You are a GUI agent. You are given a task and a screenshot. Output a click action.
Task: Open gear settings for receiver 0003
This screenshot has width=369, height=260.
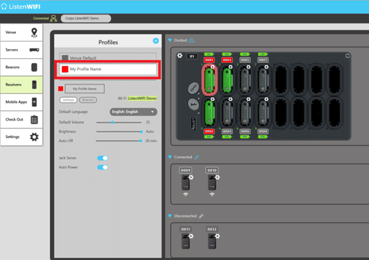(x=230, y=67)
